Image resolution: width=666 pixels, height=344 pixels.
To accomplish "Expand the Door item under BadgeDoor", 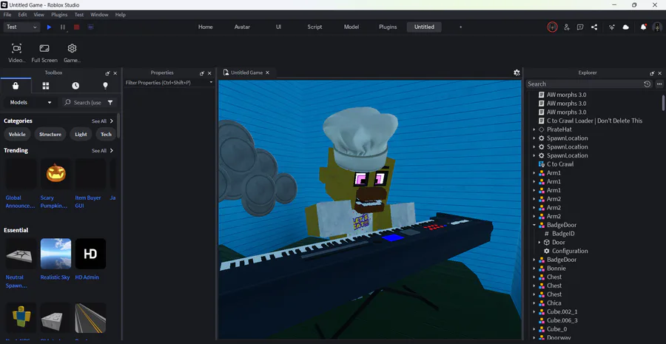I will pyautogui.click(x=539, y=243).
